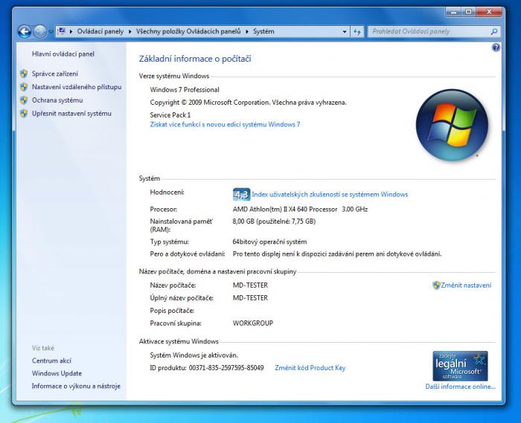Open Centrum akcí

coord(51,361)
